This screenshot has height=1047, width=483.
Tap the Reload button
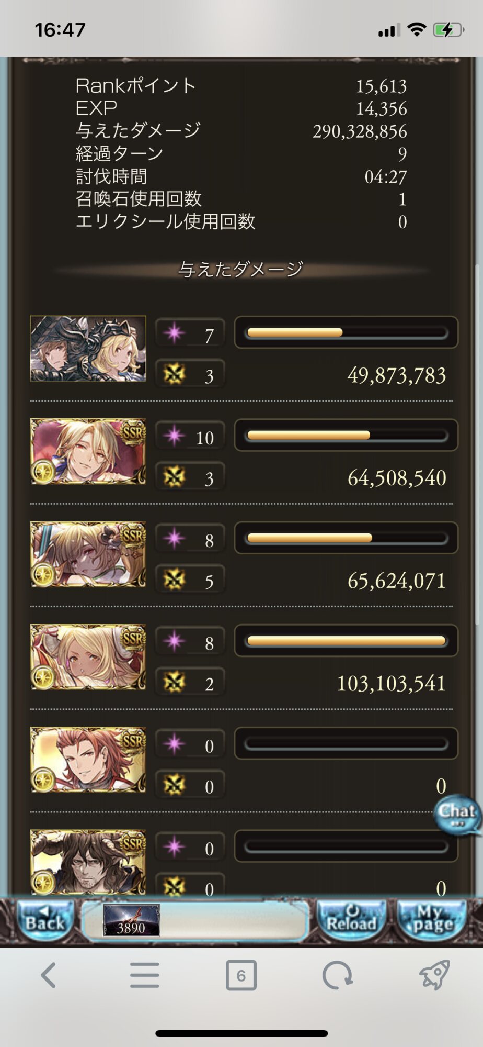(352, 921)
